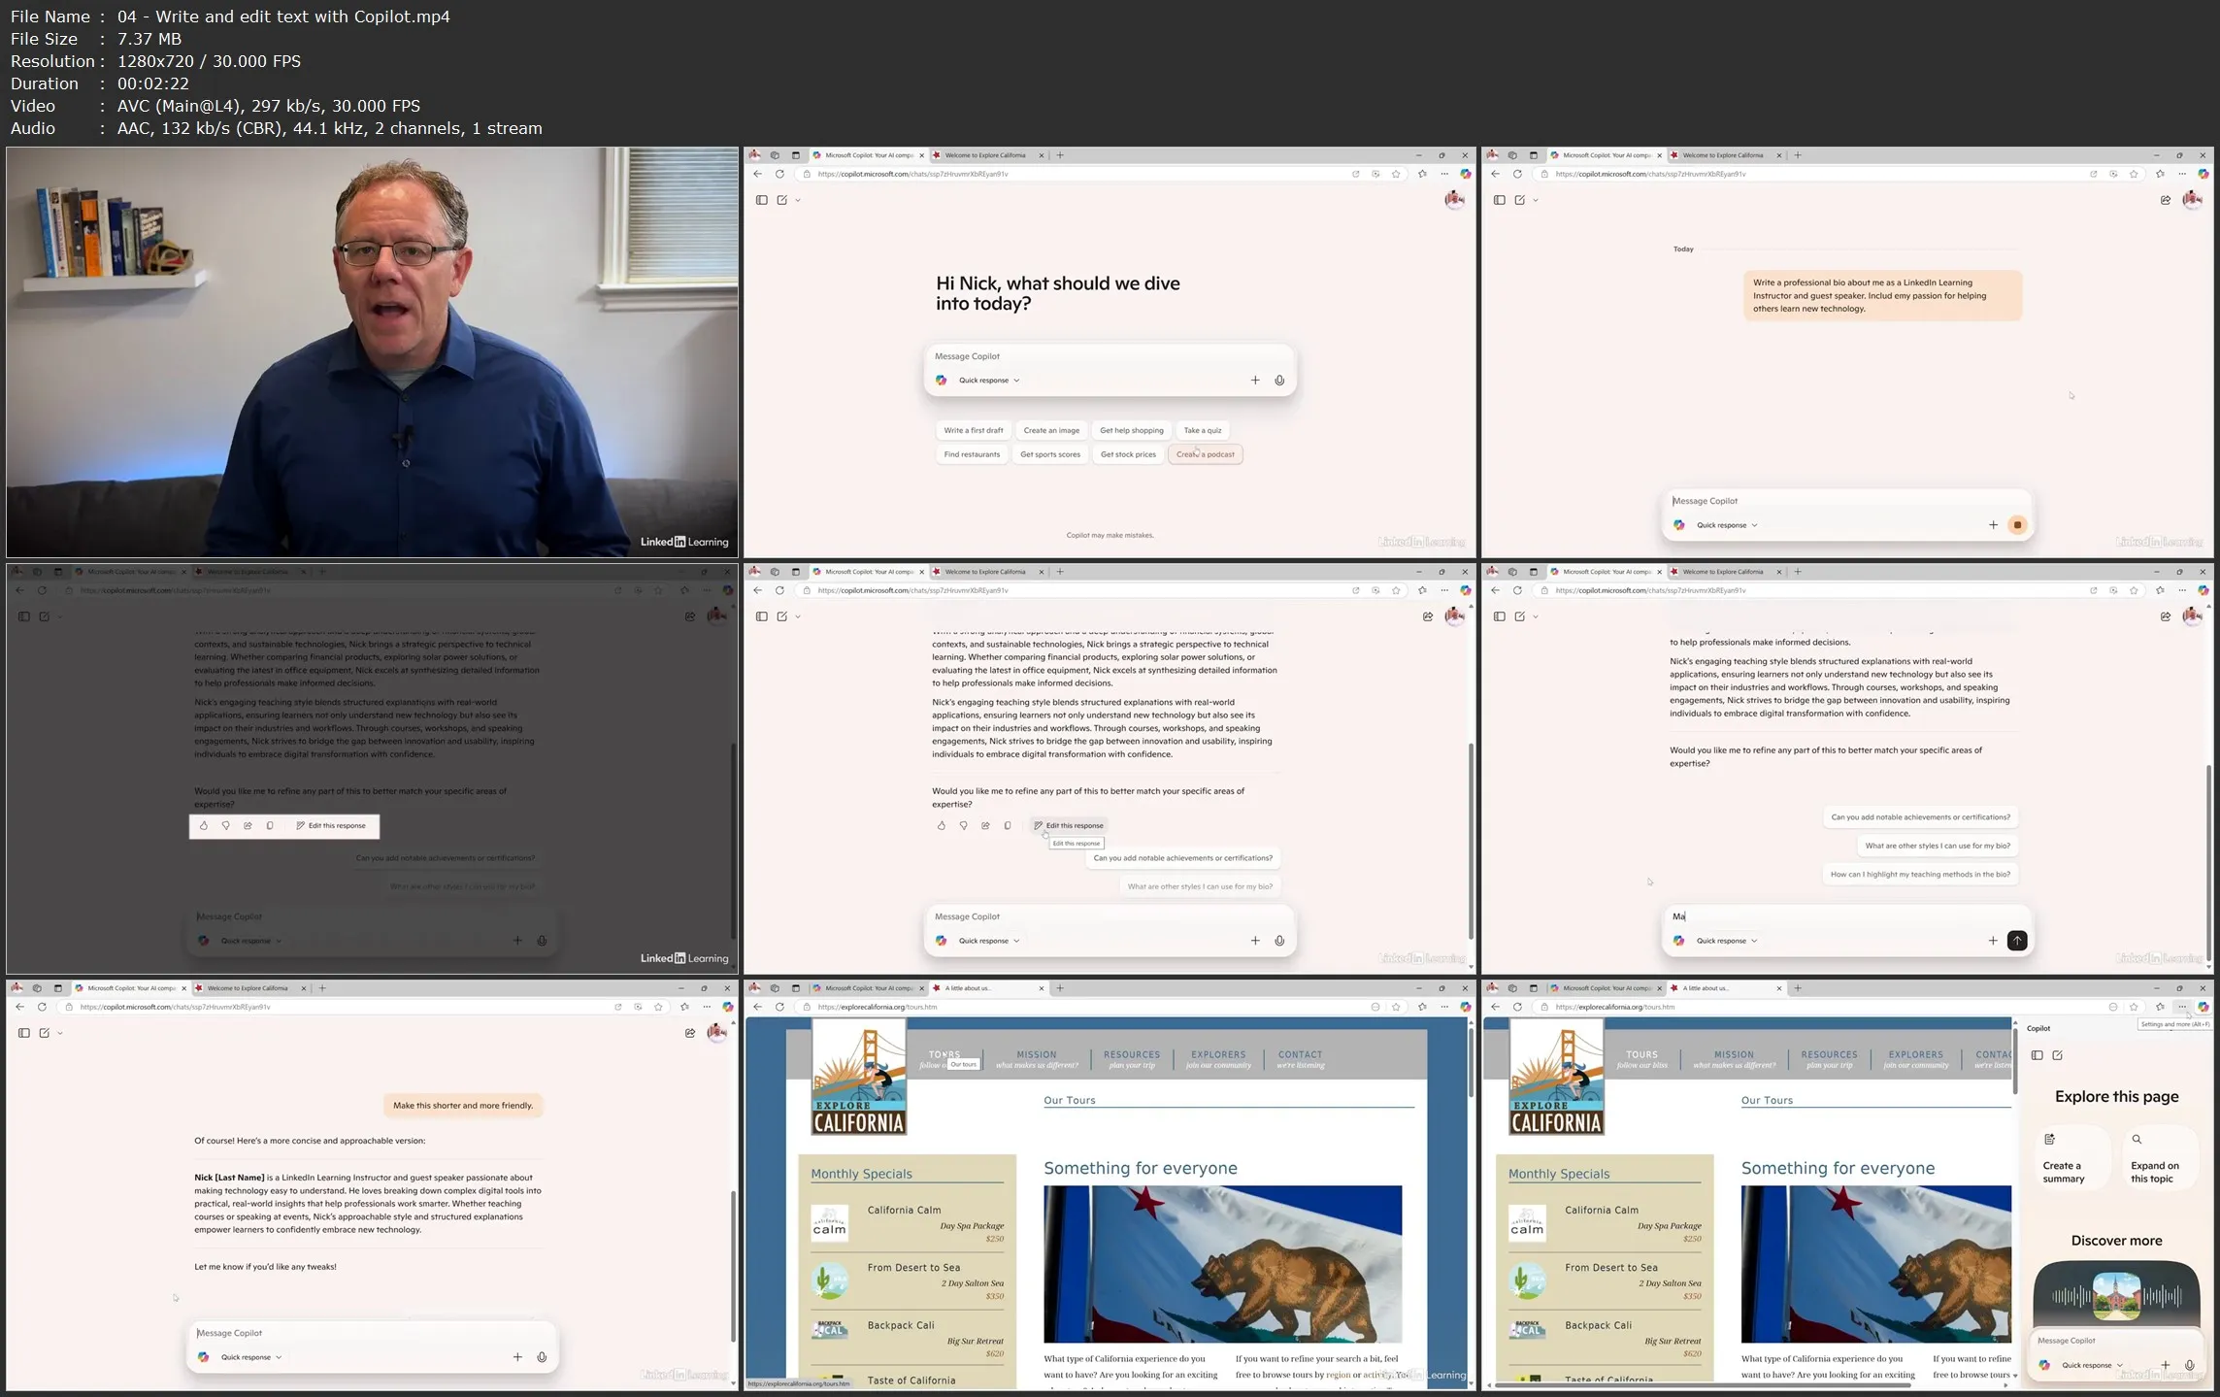Click Message Copilot field in the Copilot sidebar
Image resolution: width=2220 pixels, height=1397 pixels.
(2116, 1341)
